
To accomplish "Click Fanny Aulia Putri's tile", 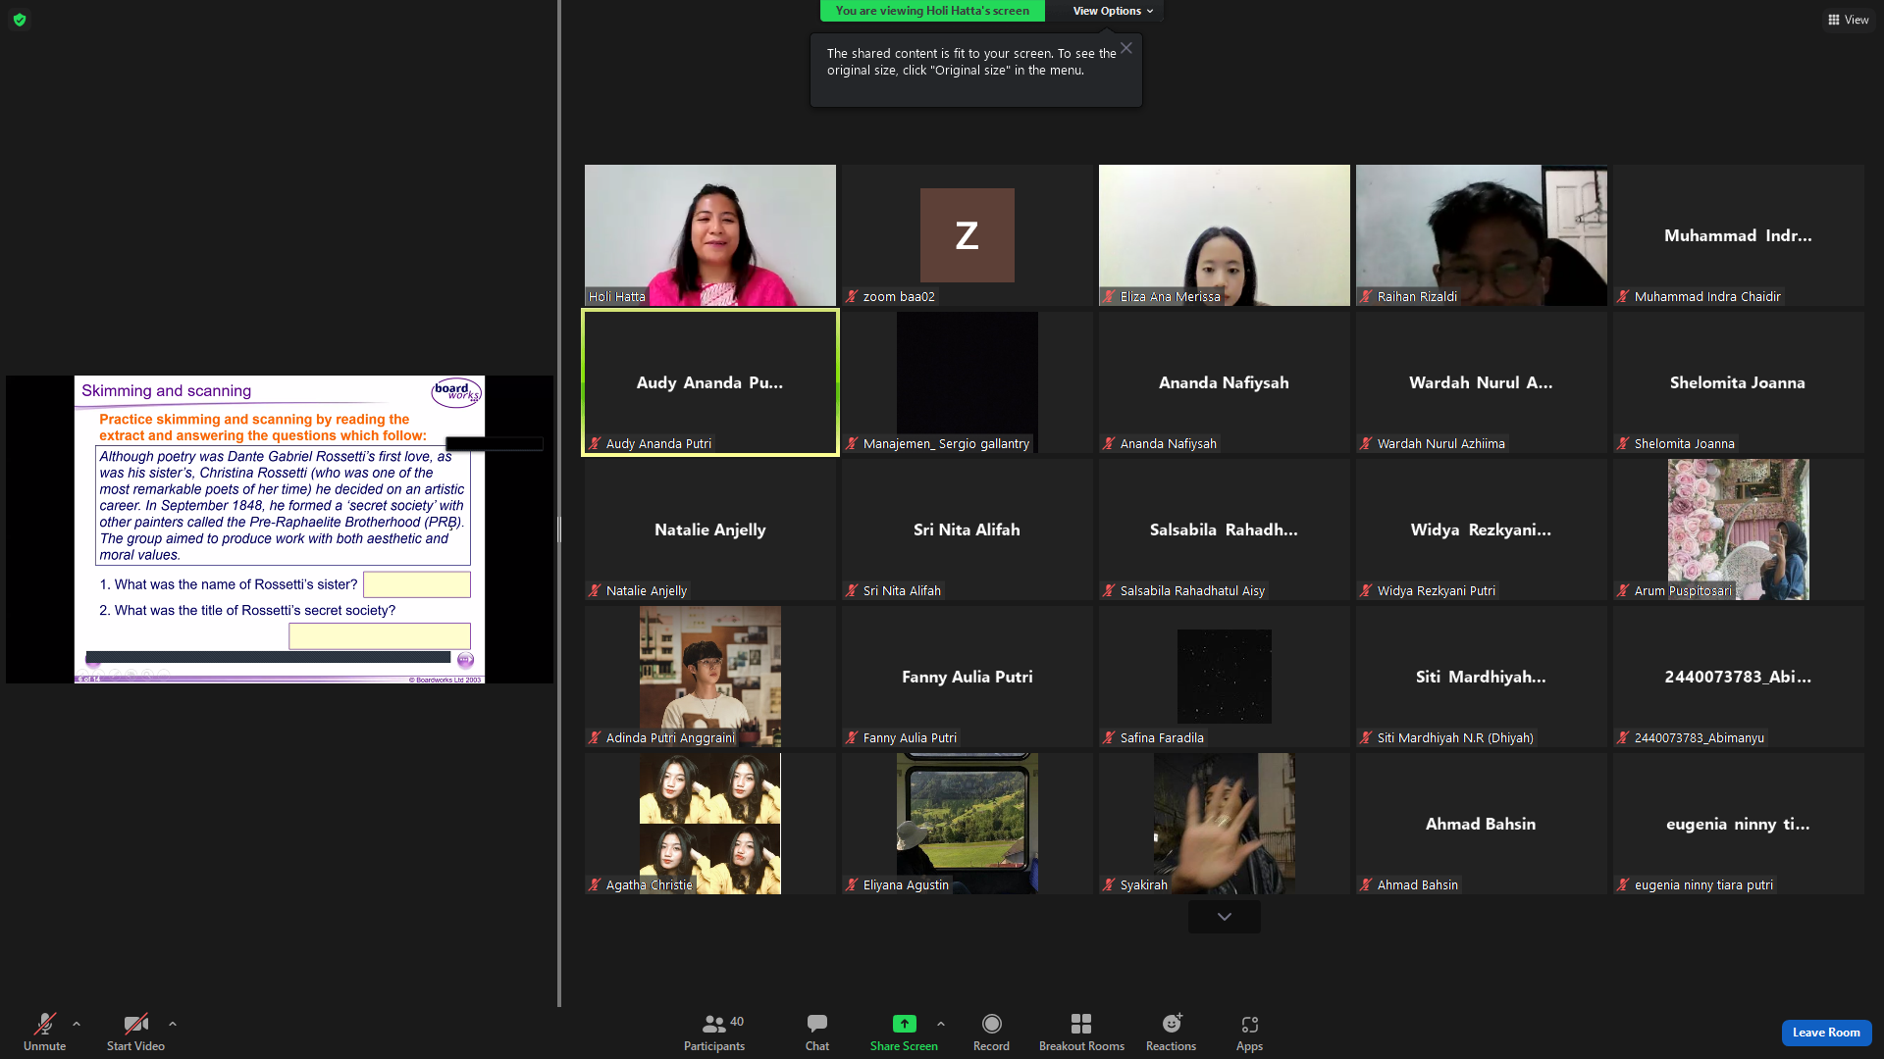I will (968, 677).
